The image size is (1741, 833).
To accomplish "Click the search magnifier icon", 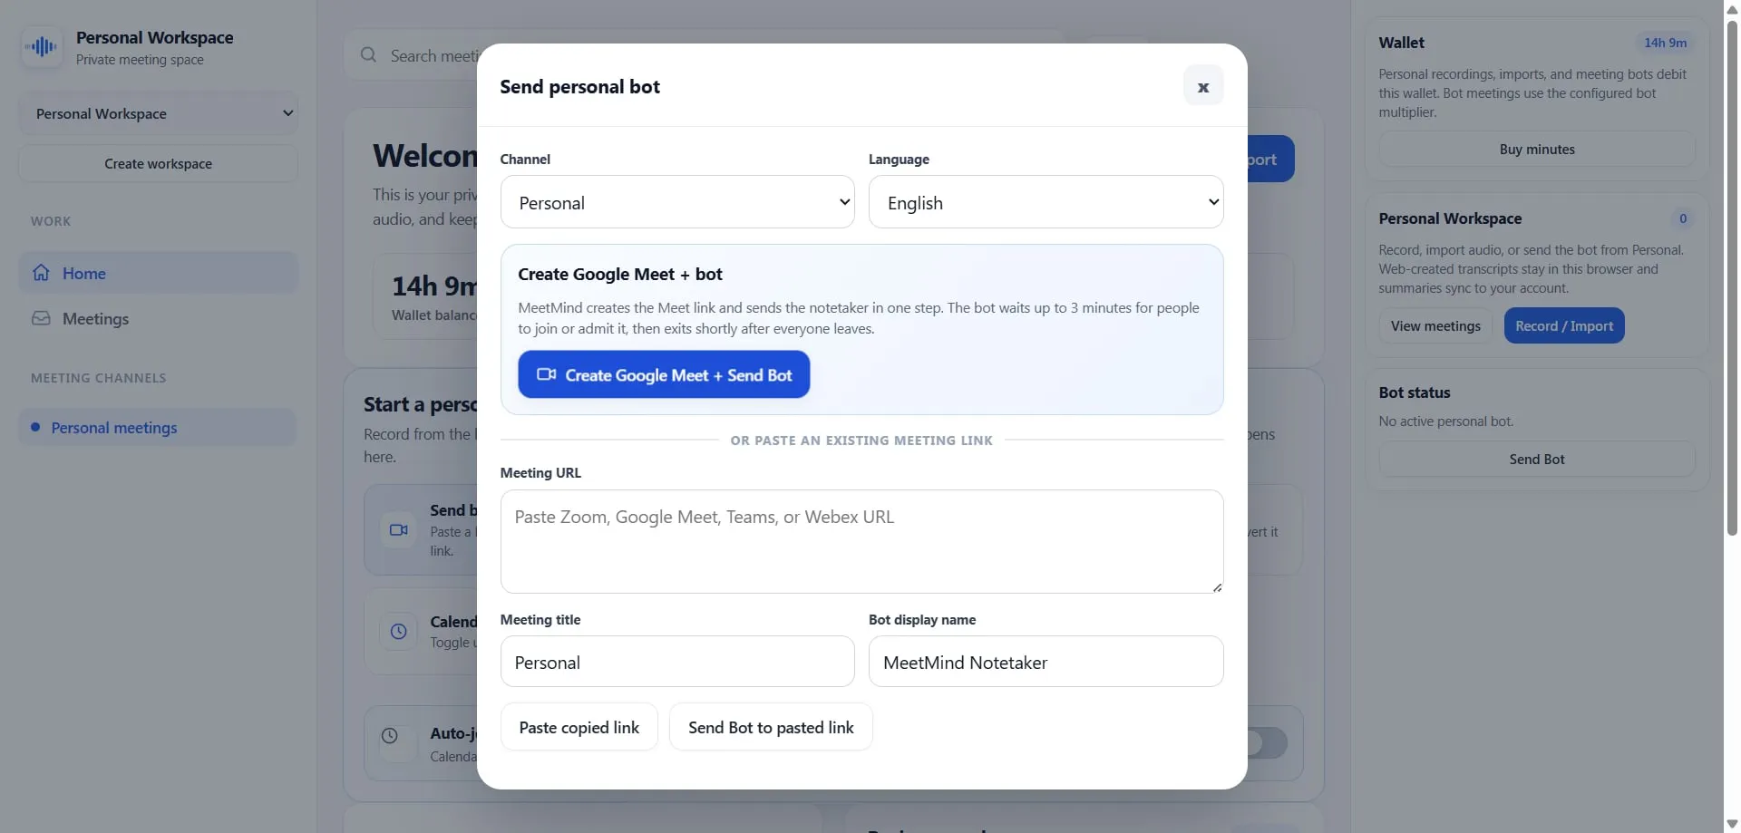I will pyautogui.click(x=368, y=55).
